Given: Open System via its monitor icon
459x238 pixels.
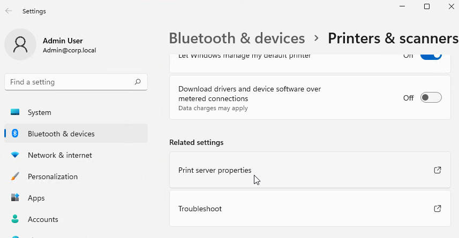Looking at the screenshot, I should pos(15,112).
